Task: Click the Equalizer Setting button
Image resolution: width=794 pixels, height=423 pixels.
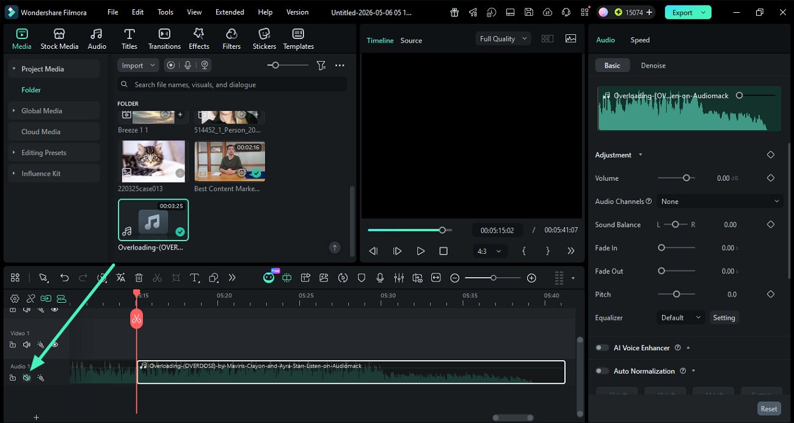Action: pyautogui.click(x=724, y=317)
